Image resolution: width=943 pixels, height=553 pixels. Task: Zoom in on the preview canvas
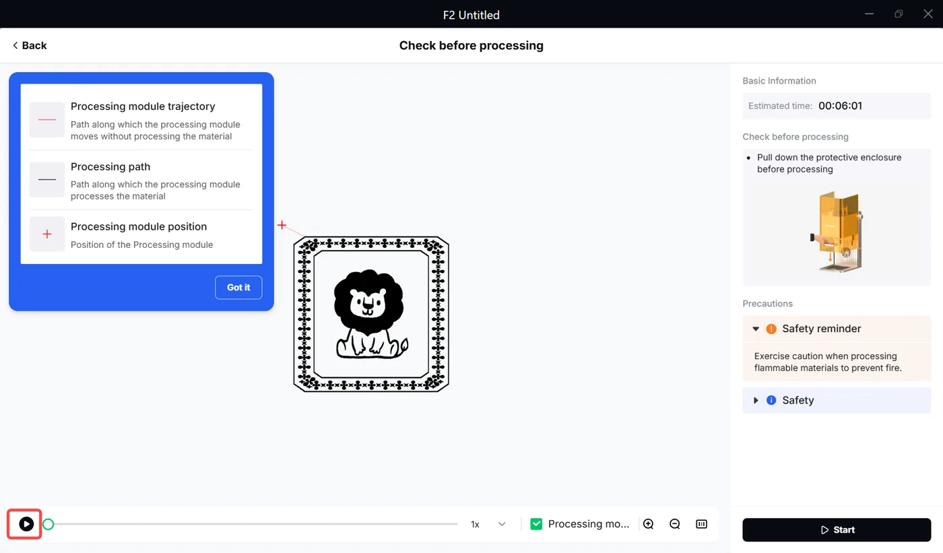tap(649, 524)
